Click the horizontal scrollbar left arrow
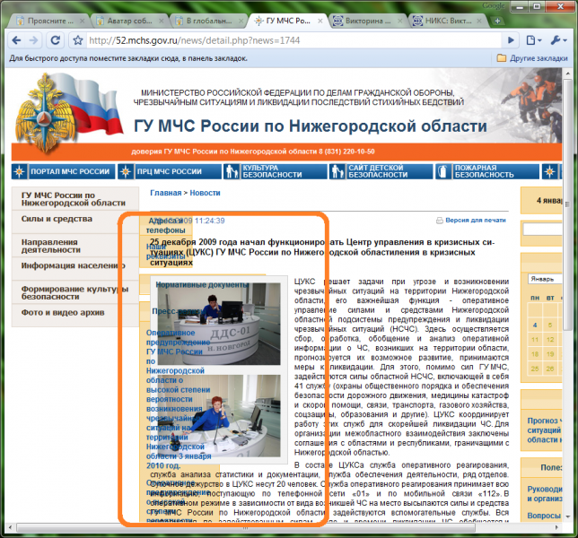This screenshot has height=538, width=578. (x=11, y=528)
